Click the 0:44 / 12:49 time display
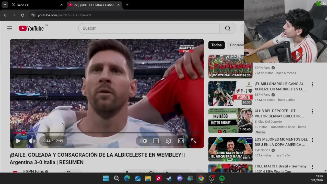Screen dimensions: 327x184 pyautogui.click(x=53, y=141)
